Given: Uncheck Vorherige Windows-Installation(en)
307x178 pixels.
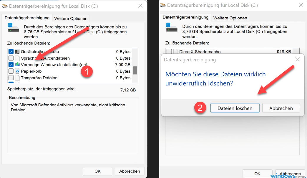Looking at the screenshot, I should (11, 65).
